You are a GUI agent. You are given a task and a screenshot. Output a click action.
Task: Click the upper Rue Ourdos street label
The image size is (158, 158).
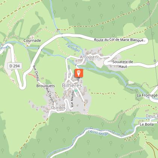tap(36, 73)
